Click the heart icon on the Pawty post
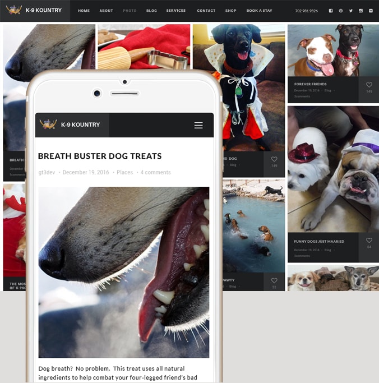379x383 pixels. [274, 280]
